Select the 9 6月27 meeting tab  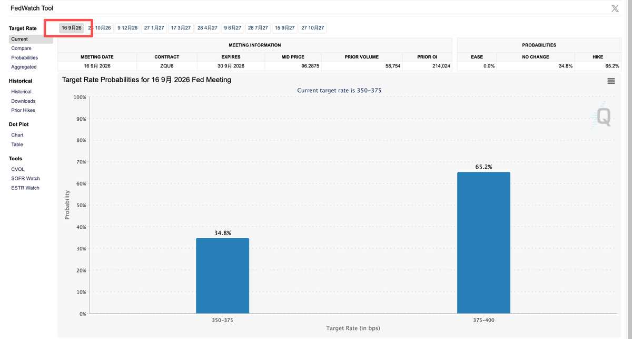pos(233,28)
